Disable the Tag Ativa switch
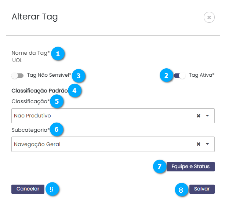Image resolution: width=225 pixels, height=207 pixels. coord(179,76)
